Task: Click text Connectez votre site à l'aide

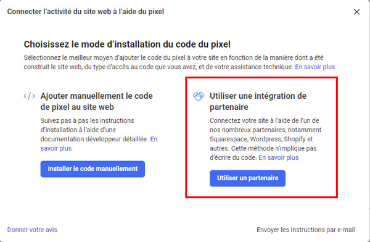Action: (x=265, y=120)
